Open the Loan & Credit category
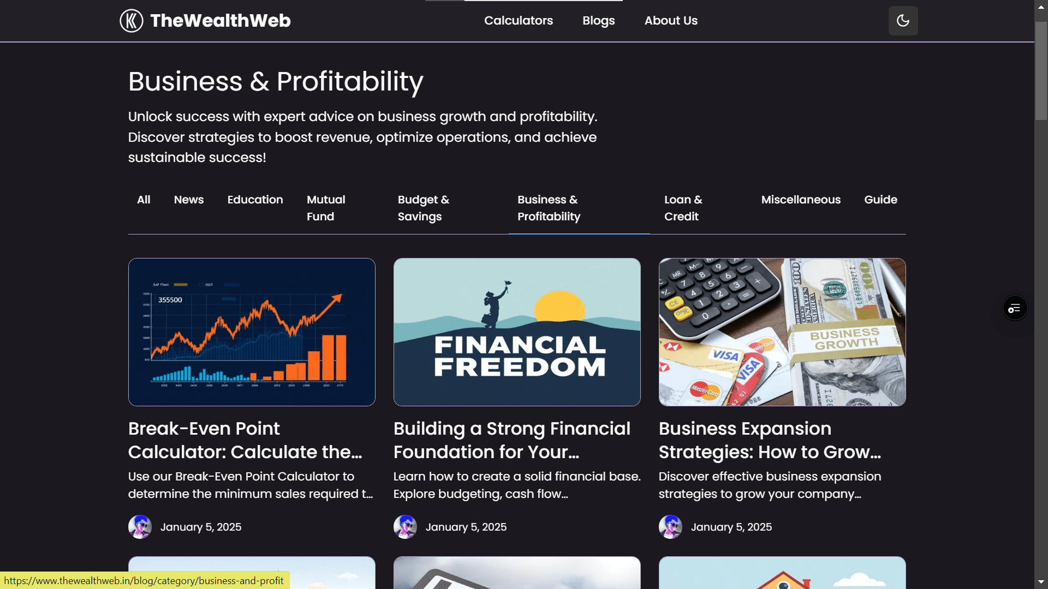 (683, 208)
